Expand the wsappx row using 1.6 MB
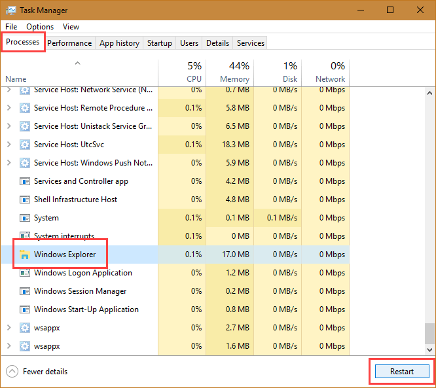The image size is (436, 388). [9, 346]
